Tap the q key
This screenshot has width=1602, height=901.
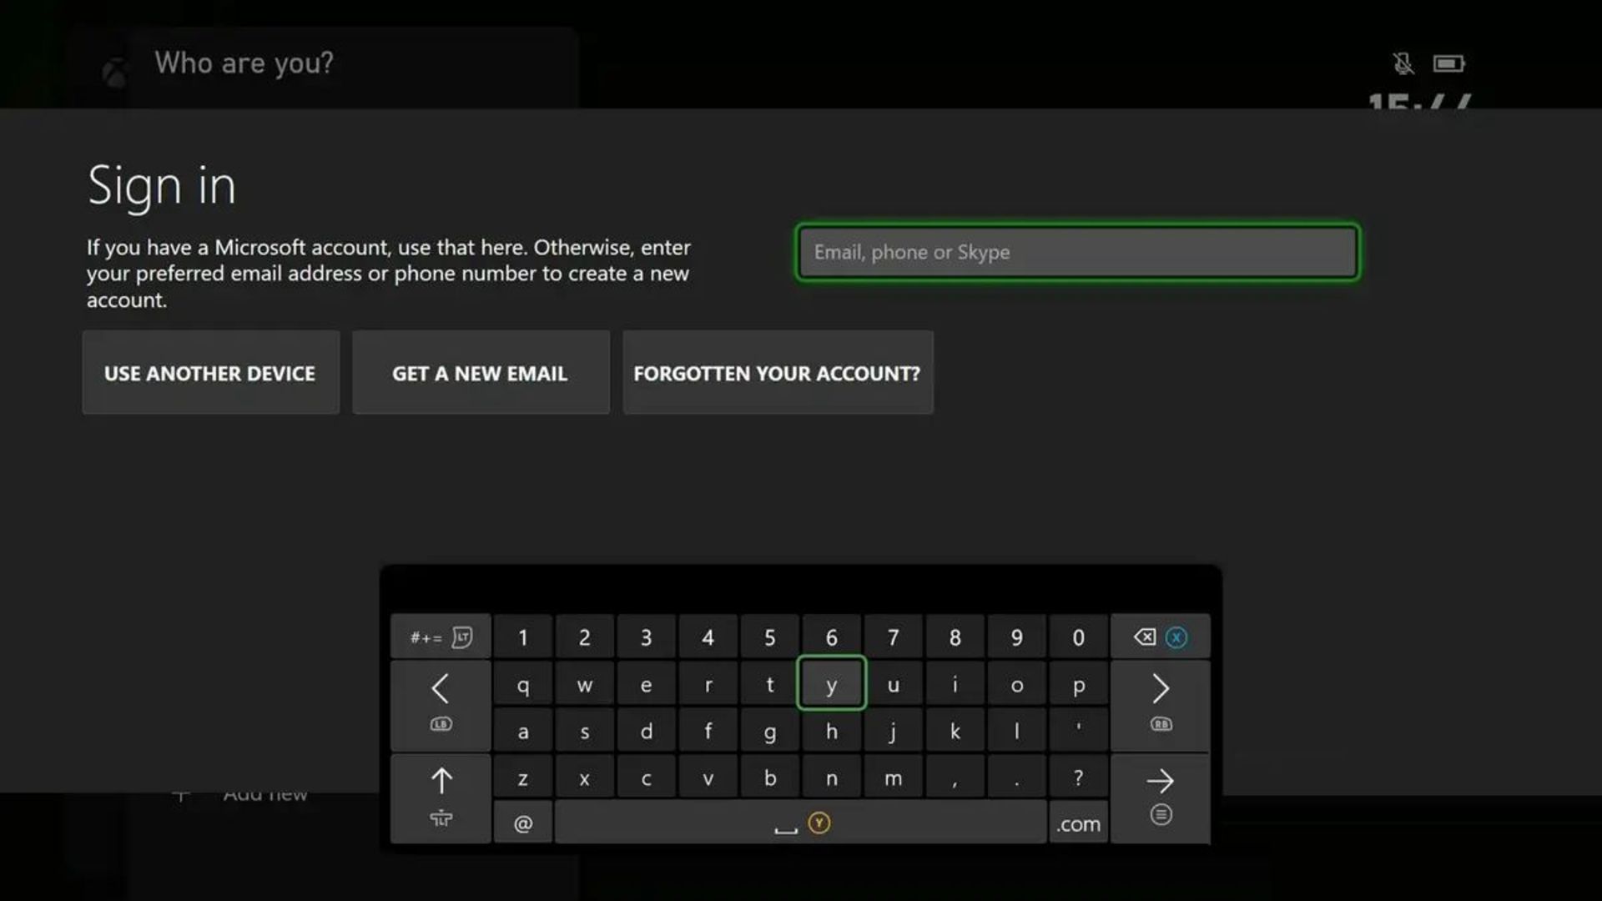523,685
